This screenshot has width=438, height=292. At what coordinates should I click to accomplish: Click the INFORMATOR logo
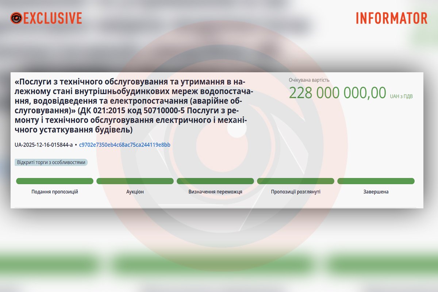(391, 18)
